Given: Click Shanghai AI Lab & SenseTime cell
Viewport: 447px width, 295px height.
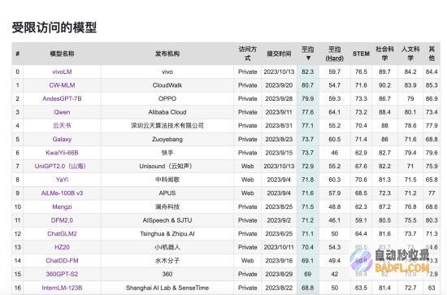Looking at the screenshot, I should coord(167,288).
